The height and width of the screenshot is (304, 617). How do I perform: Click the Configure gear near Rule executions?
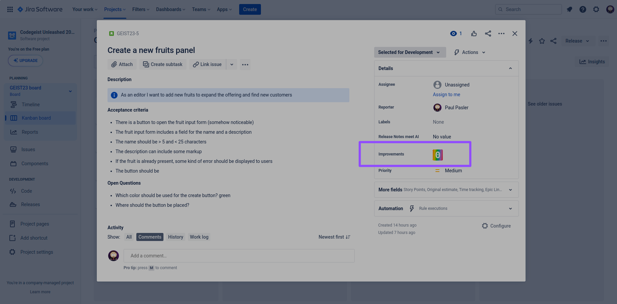point(485,226)
